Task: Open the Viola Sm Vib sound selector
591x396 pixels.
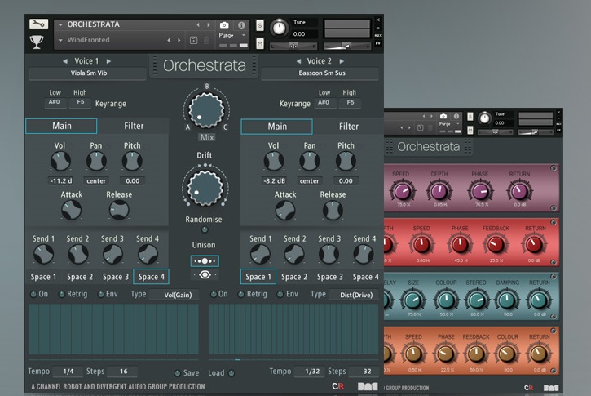Action: click(x=87, y=73)
